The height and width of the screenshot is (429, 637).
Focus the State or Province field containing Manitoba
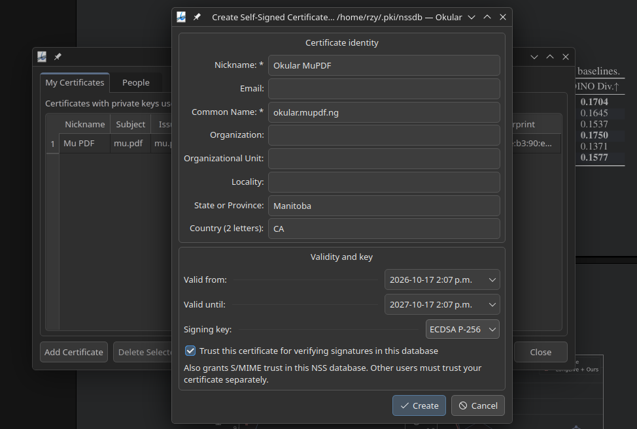point(384,206)
